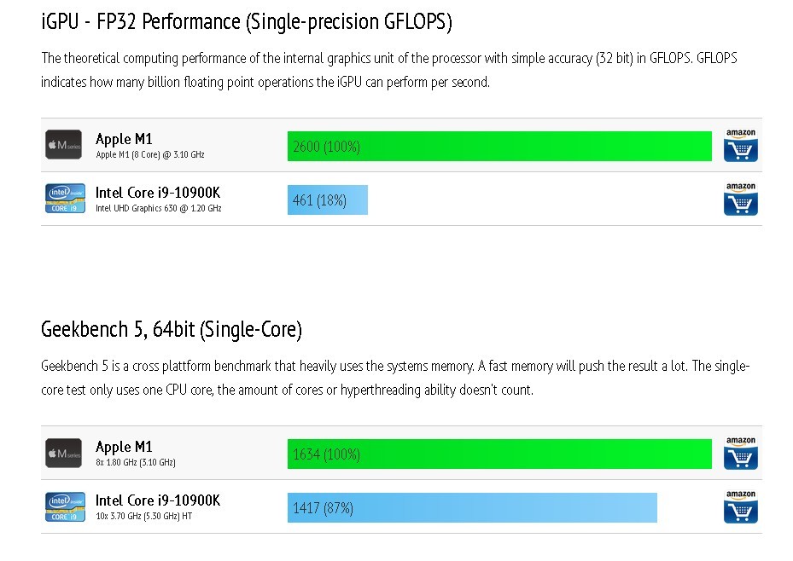Click Apple M series logo in Geekbench 5 section
The width and height of the screenshot is (793, 561).
pos(64,453)
